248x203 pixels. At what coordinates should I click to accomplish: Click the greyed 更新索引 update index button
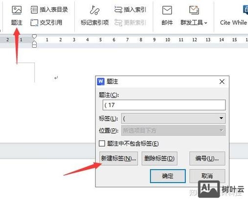pyautogui.click(x=130, y=22)
